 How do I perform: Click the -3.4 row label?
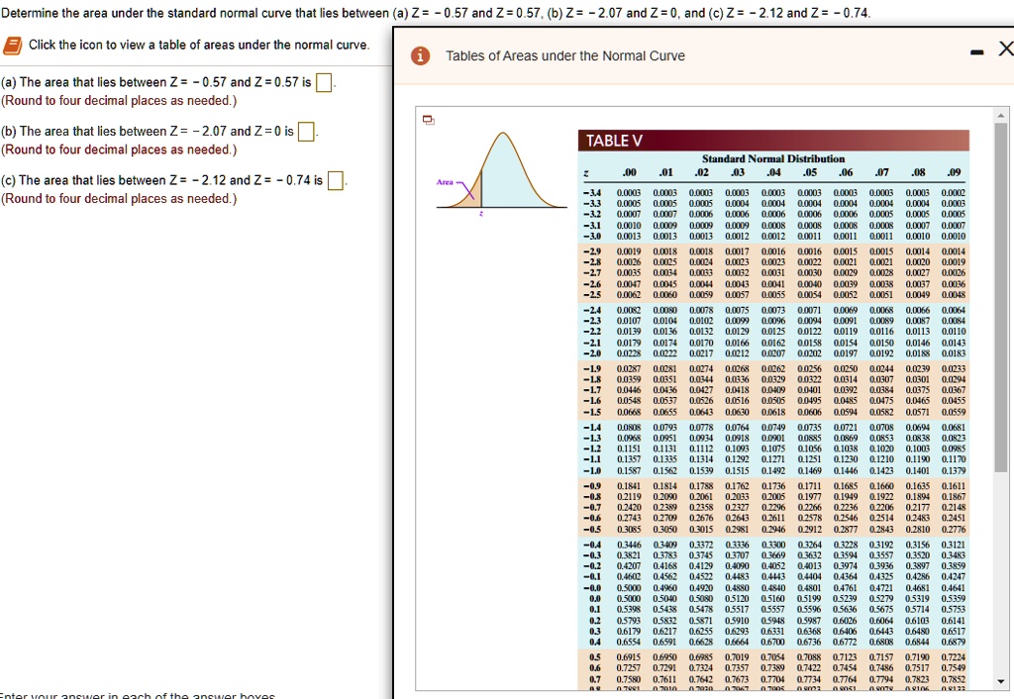[592, 193]
